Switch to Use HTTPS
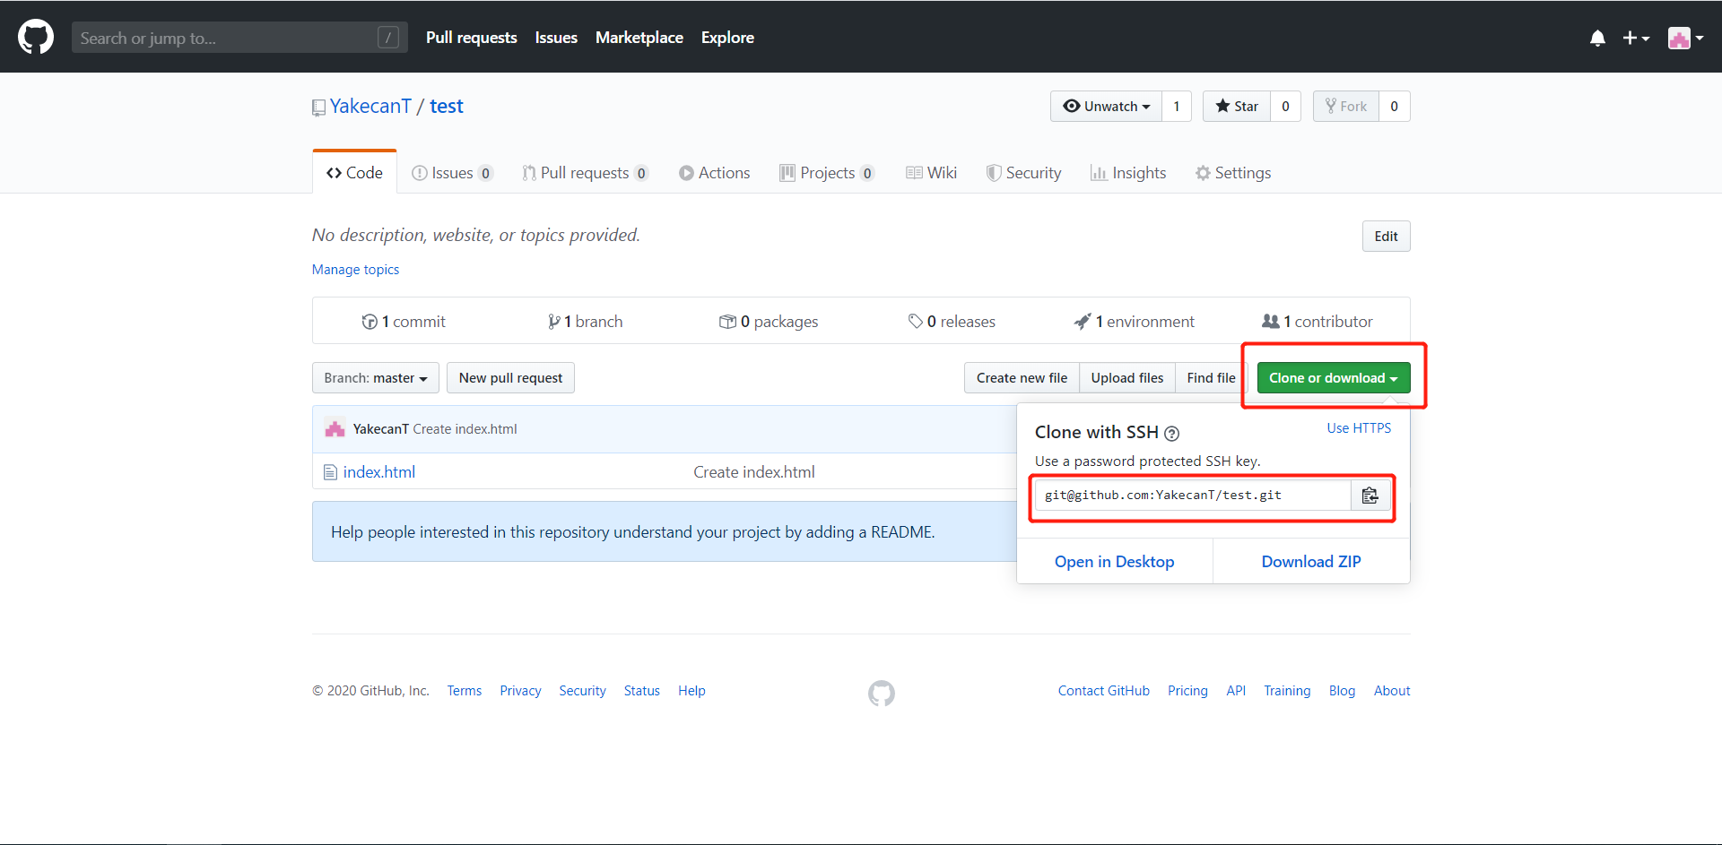 coord(1359,428)
